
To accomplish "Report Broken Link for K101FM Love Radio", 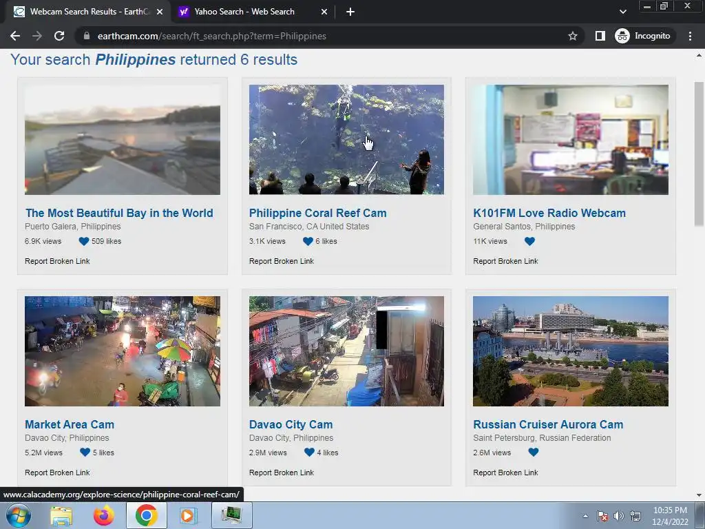I will click(x=505, y=261).
